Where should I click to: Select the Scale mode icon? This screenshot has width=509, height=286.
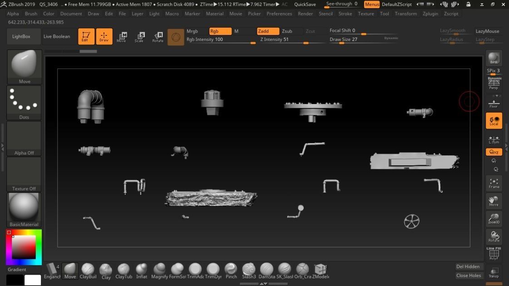139,37
